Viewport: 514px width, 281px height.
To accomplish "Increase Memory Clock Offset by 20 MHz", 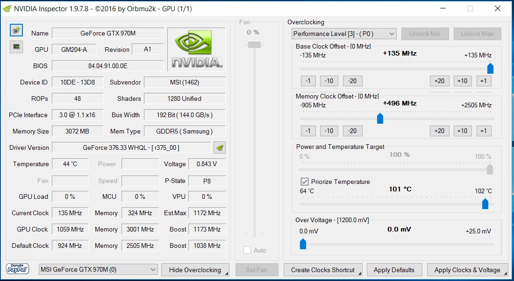I will pyautogui.click(x=439, y=131).
